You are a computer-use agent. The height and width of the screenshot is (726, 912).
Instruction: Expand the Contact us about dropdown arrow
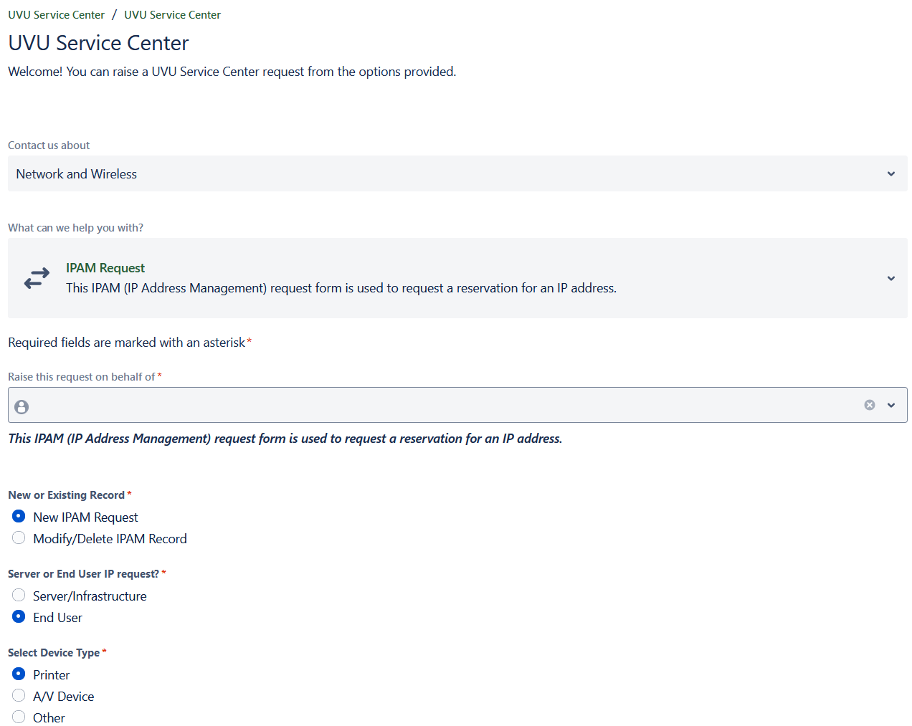[x=890, y=174]
